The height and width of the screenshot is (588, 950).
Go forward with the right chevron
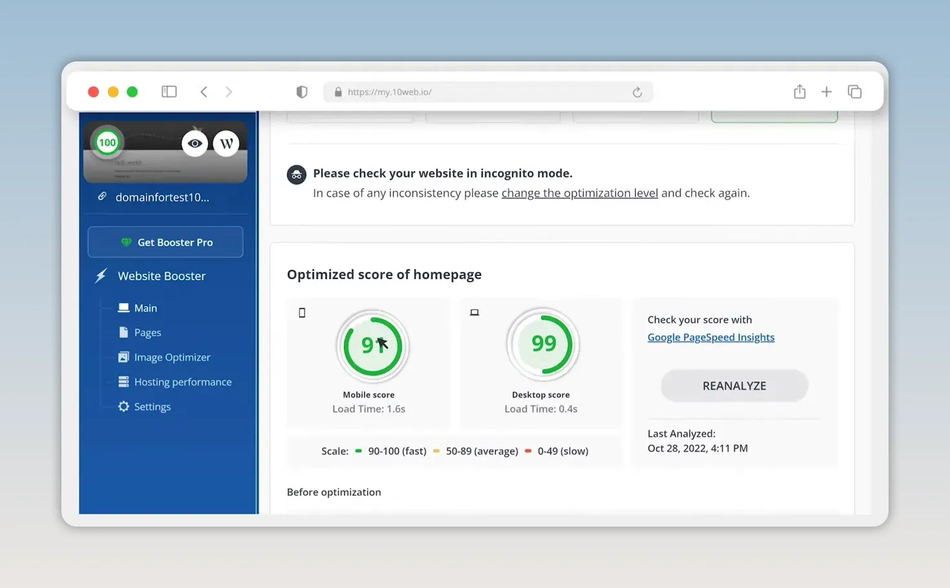point(229,92)
